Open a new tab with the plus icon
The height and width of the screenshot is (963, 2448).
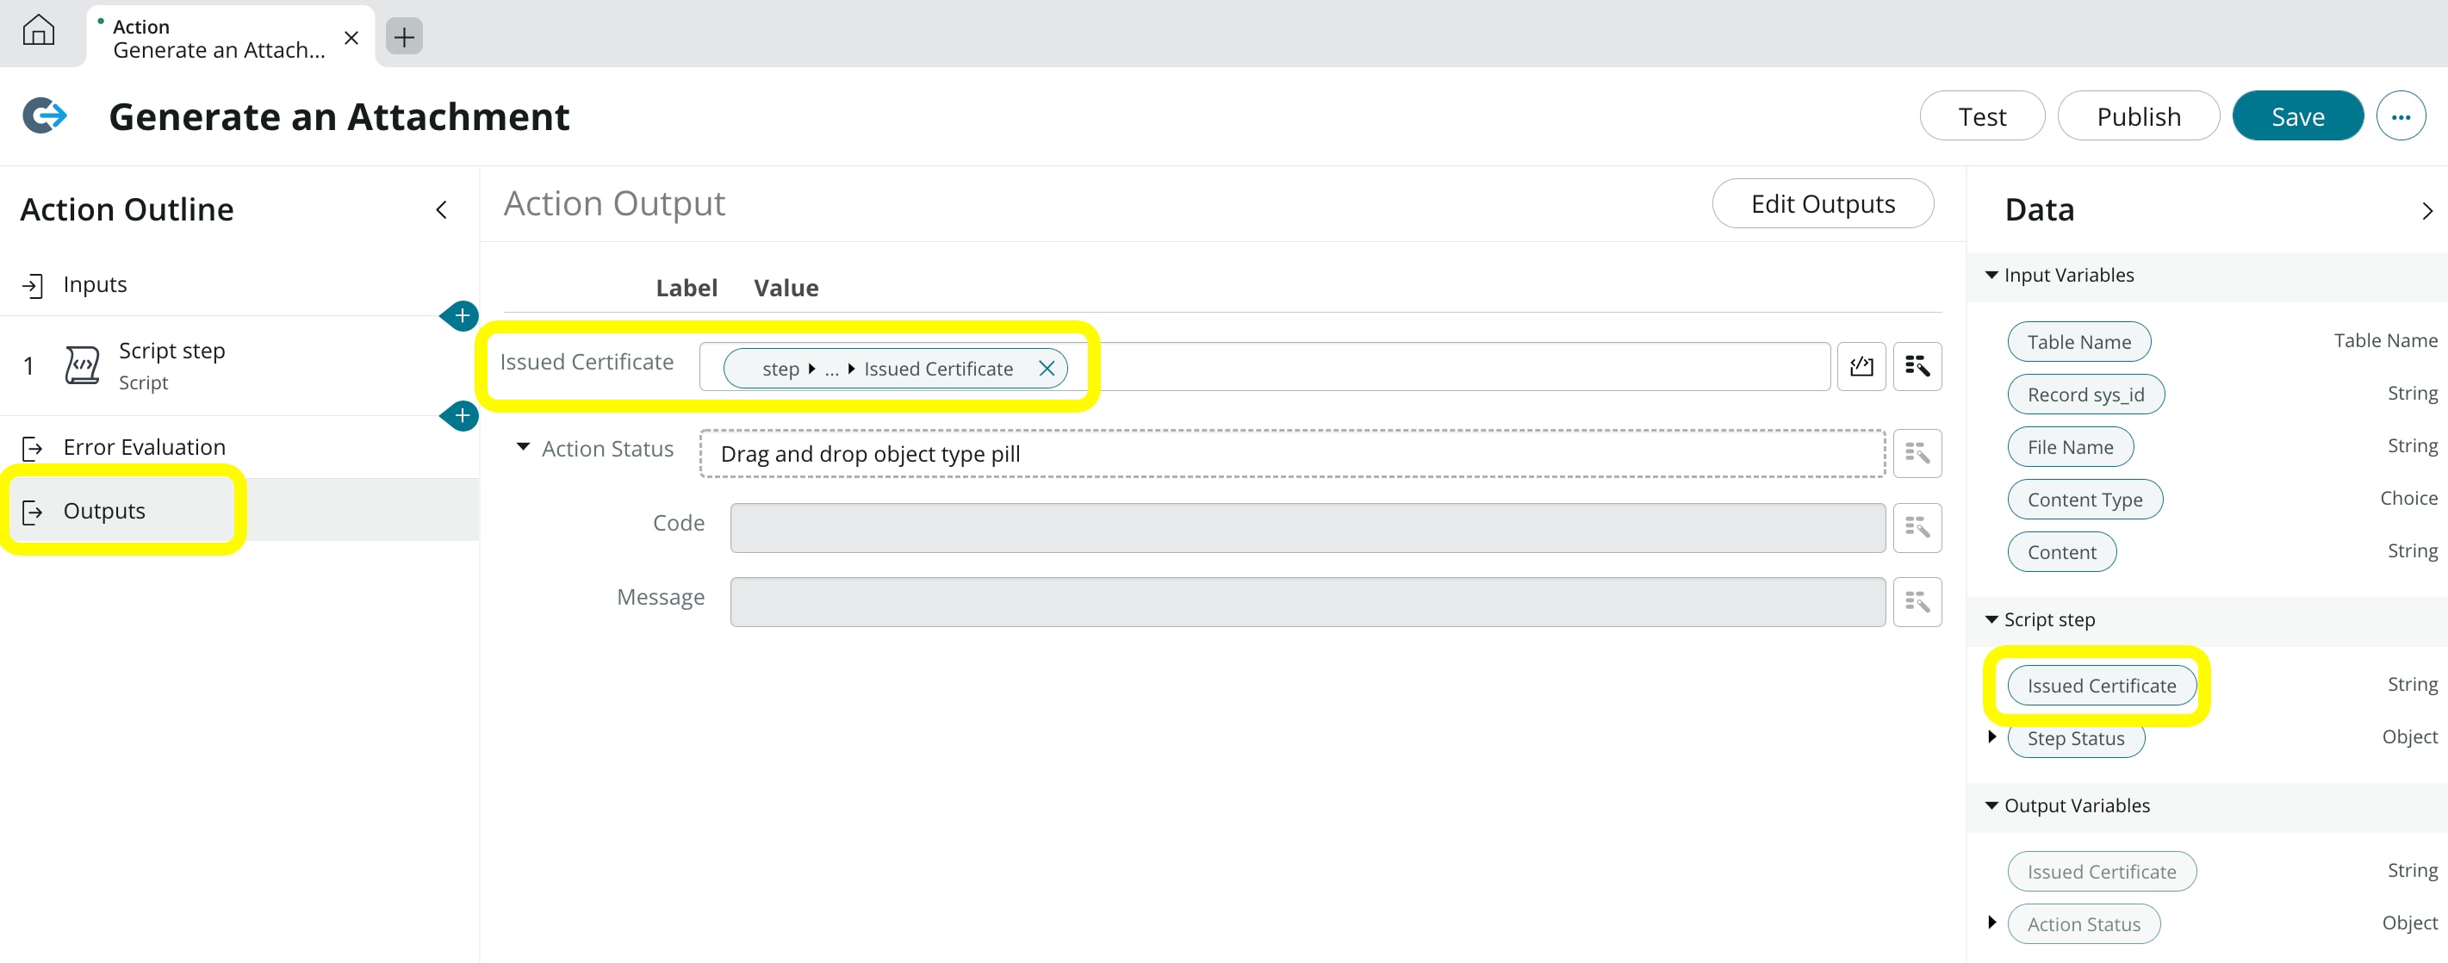[403, 36]
